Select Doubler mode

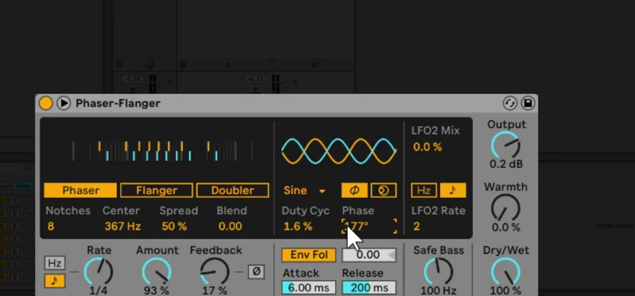232,191
